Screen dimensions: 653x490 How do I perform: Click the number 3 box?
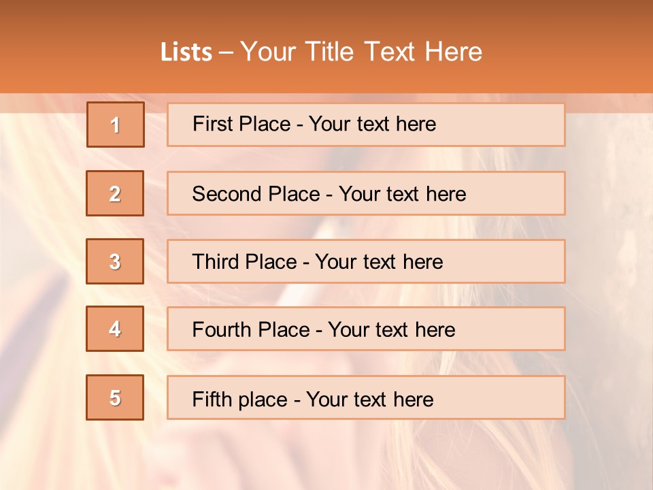point(115,261)
